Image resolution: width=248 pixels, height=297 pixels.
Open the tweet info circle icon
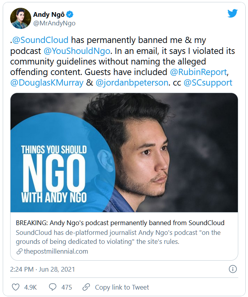(x=233, y=269)
